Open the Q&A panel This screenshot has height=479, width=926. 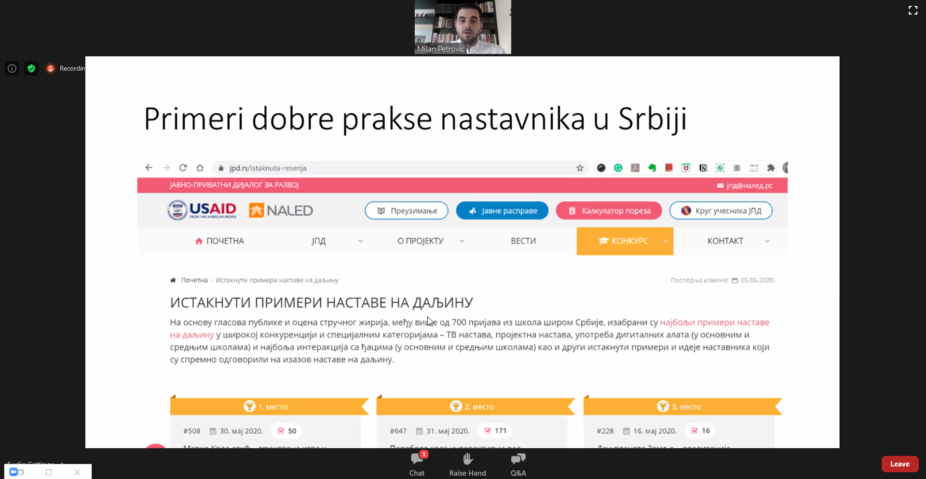(517, 464)
